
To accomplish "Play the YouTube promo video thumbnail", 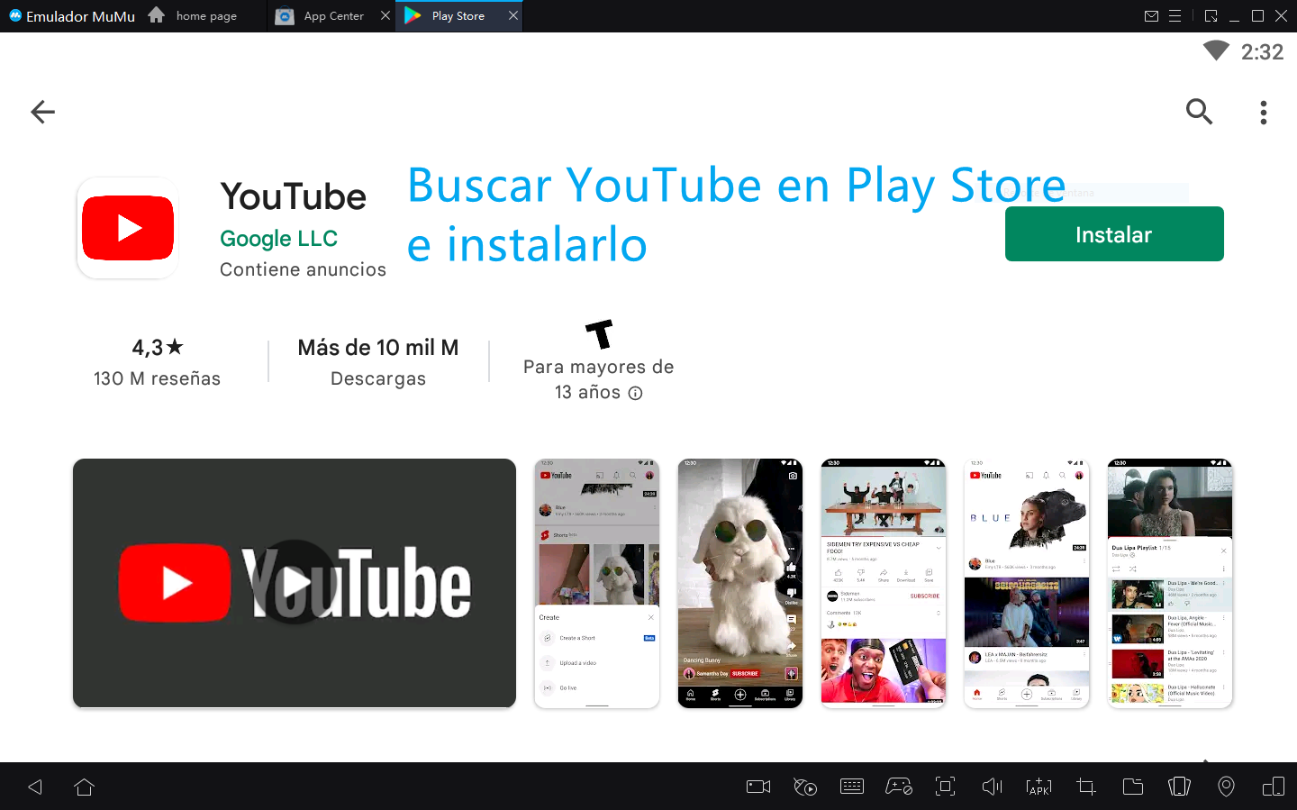I will pos(295,583).
